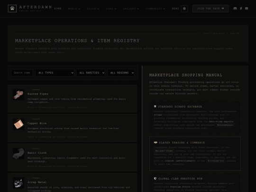Viewport: 256px width, 192px height.
Task: Select the Rusted Pipes item name
Action: [38, 94]
